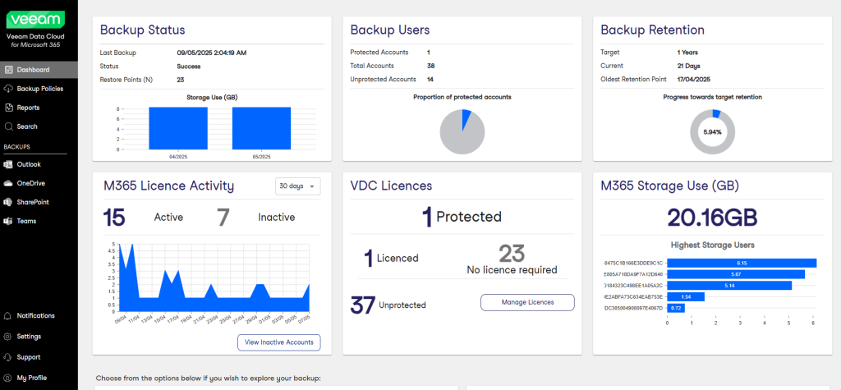This screenshot has width=841, height=390.
Task: Click the Restore Points value 23
Action: pyautogui.click(x=181, y=80)
